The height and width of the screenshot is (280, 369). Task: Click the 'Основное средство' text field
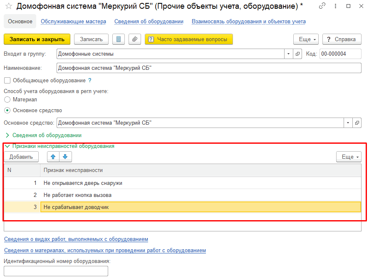(200, 123)
